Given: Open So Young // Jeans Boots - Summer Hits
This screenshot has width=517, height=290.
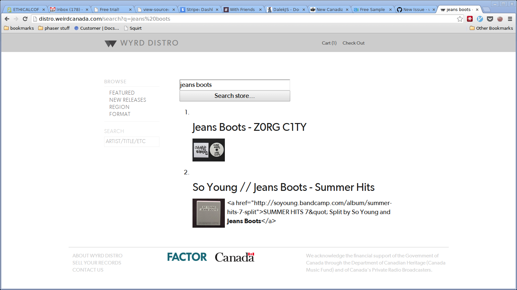Looking at the screenshot, I should [283, 187].
